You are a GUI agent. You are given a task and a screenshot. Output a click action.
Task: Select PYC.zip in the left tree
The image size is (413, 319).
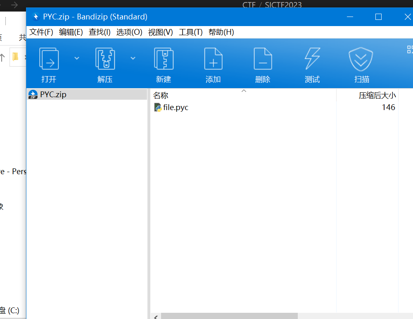[87, 94]
